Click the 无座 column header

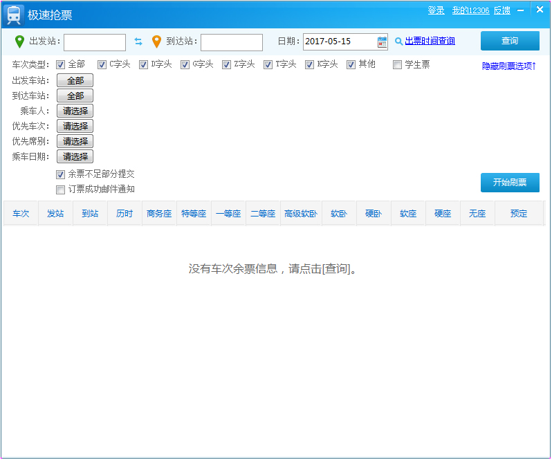coord(477,214)
